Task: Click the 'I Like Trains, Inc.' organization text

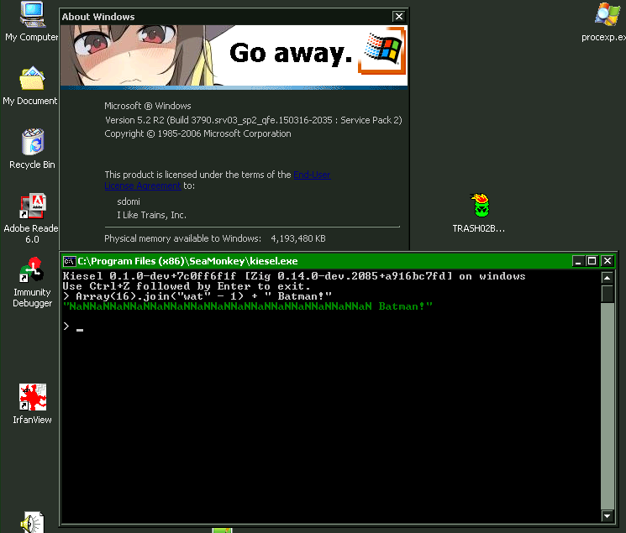Action: pyautogui.click(x=152, y=215)
